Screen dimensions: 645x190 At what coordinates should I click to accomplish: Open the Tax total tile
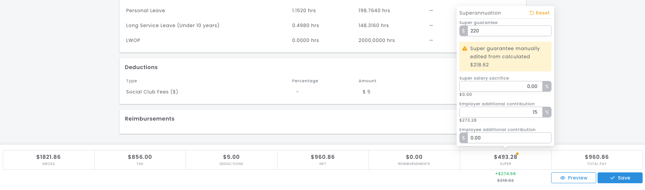coord(140,160)
